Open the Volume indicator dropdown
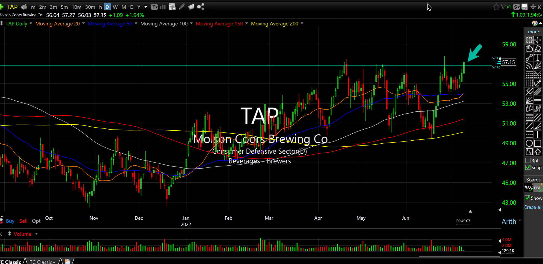The image size is (543, 264). coord(36,234)
